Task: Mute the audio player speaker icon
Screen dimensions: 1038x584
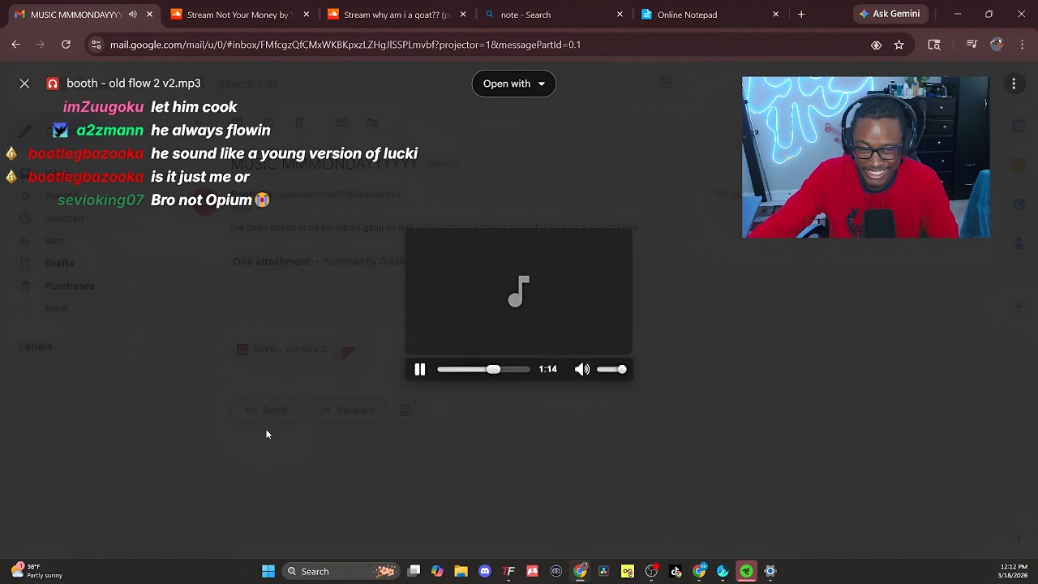Action: tap(582, 370)
